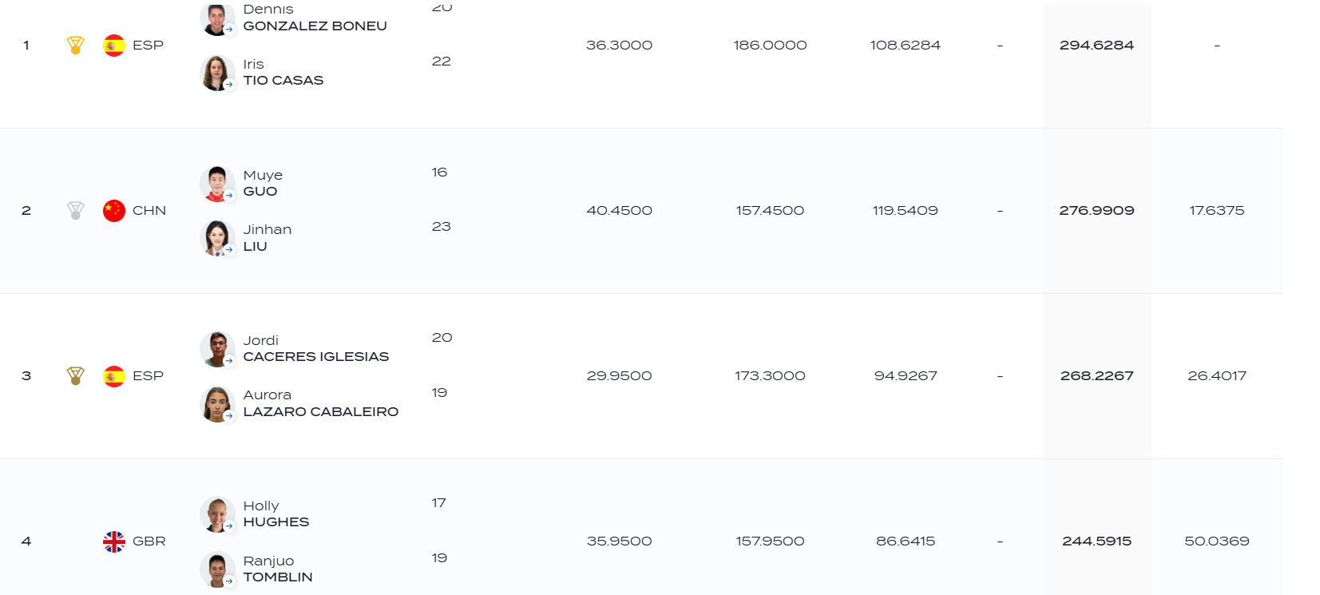Open Aurora LAZARO CABALEIRO profile
This screenshot has height=595, width=1320.
321,403
